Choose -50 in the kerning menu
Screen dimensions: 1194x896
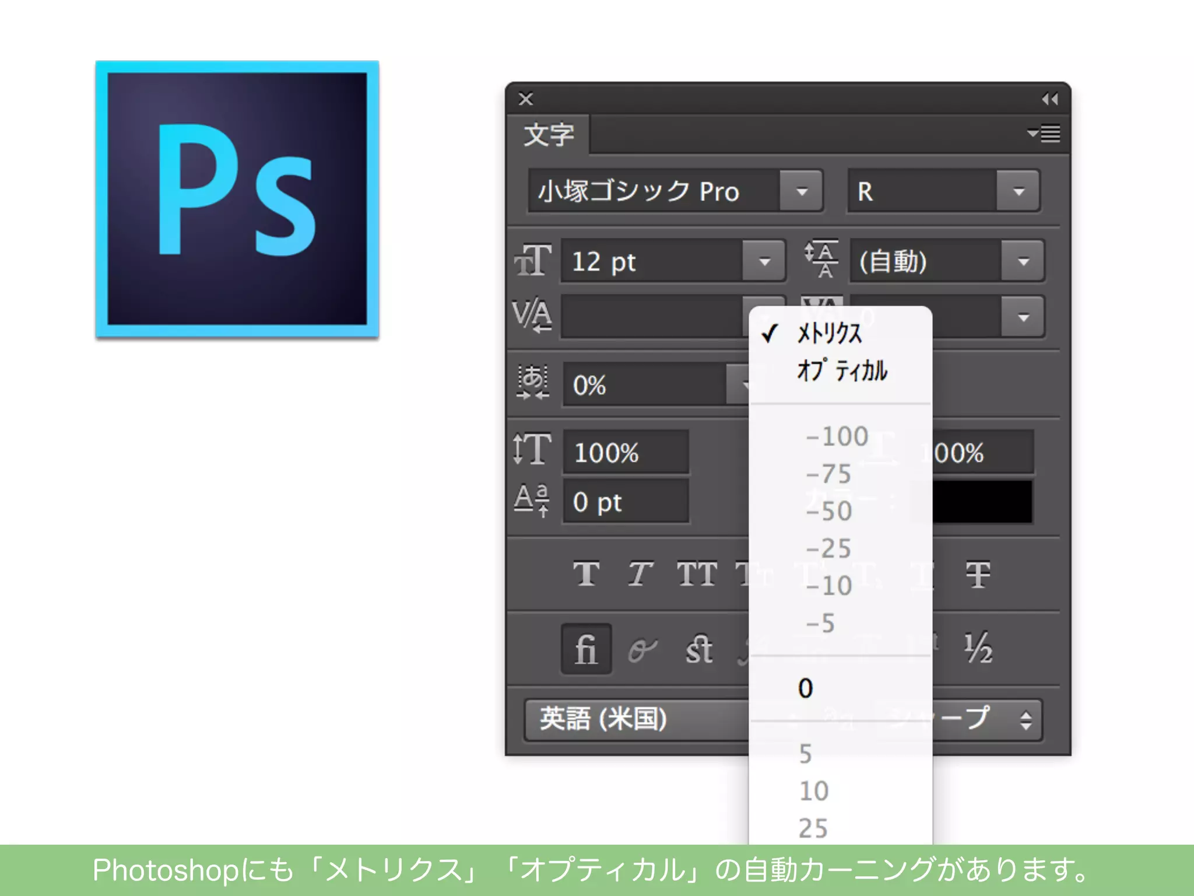click(840, 511)
